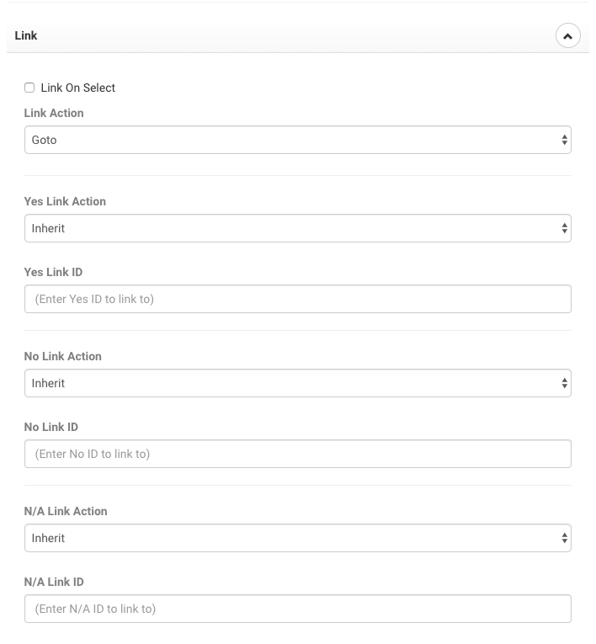Screen dimensions: 596x644
Task: Click the Link Action field label
Action: click(x=54, y=113)
